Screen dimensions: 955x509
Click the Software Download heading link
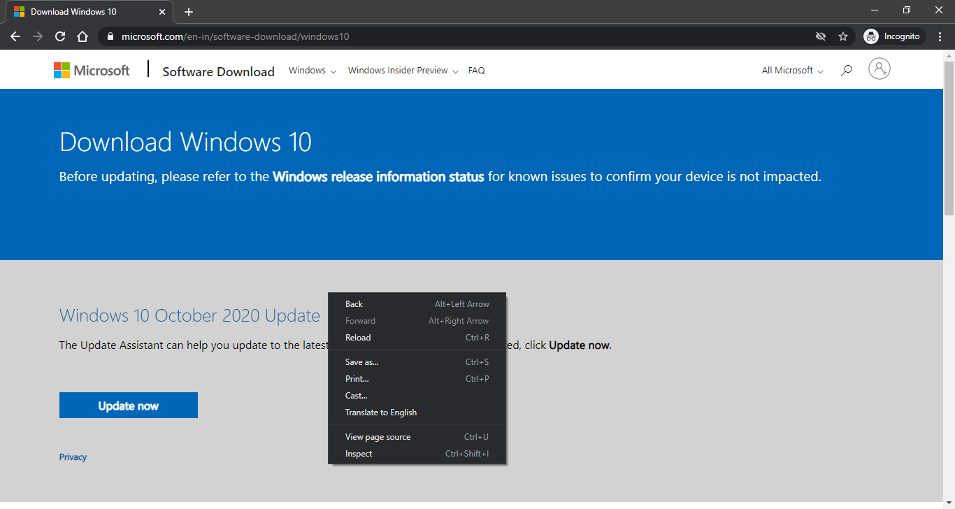[219, 71]
